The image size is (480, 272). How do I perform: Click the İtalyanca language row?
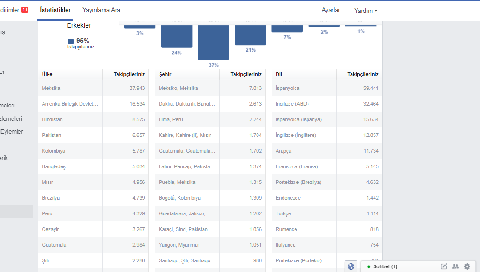click(327, 245)
